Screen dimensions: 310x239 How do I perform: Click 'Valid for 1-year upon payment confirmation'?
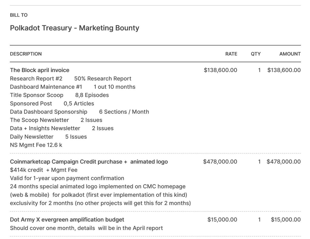click(x=67, y=178)
